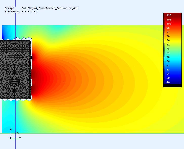Click the 50 label on color legend
The width and height of the screenshot is (184, 149).
click(168, 78)
